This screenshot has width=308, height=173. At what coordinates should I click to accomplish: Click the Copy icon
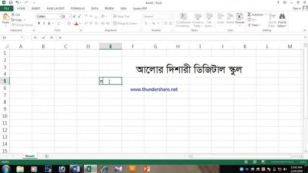point(13,20)
